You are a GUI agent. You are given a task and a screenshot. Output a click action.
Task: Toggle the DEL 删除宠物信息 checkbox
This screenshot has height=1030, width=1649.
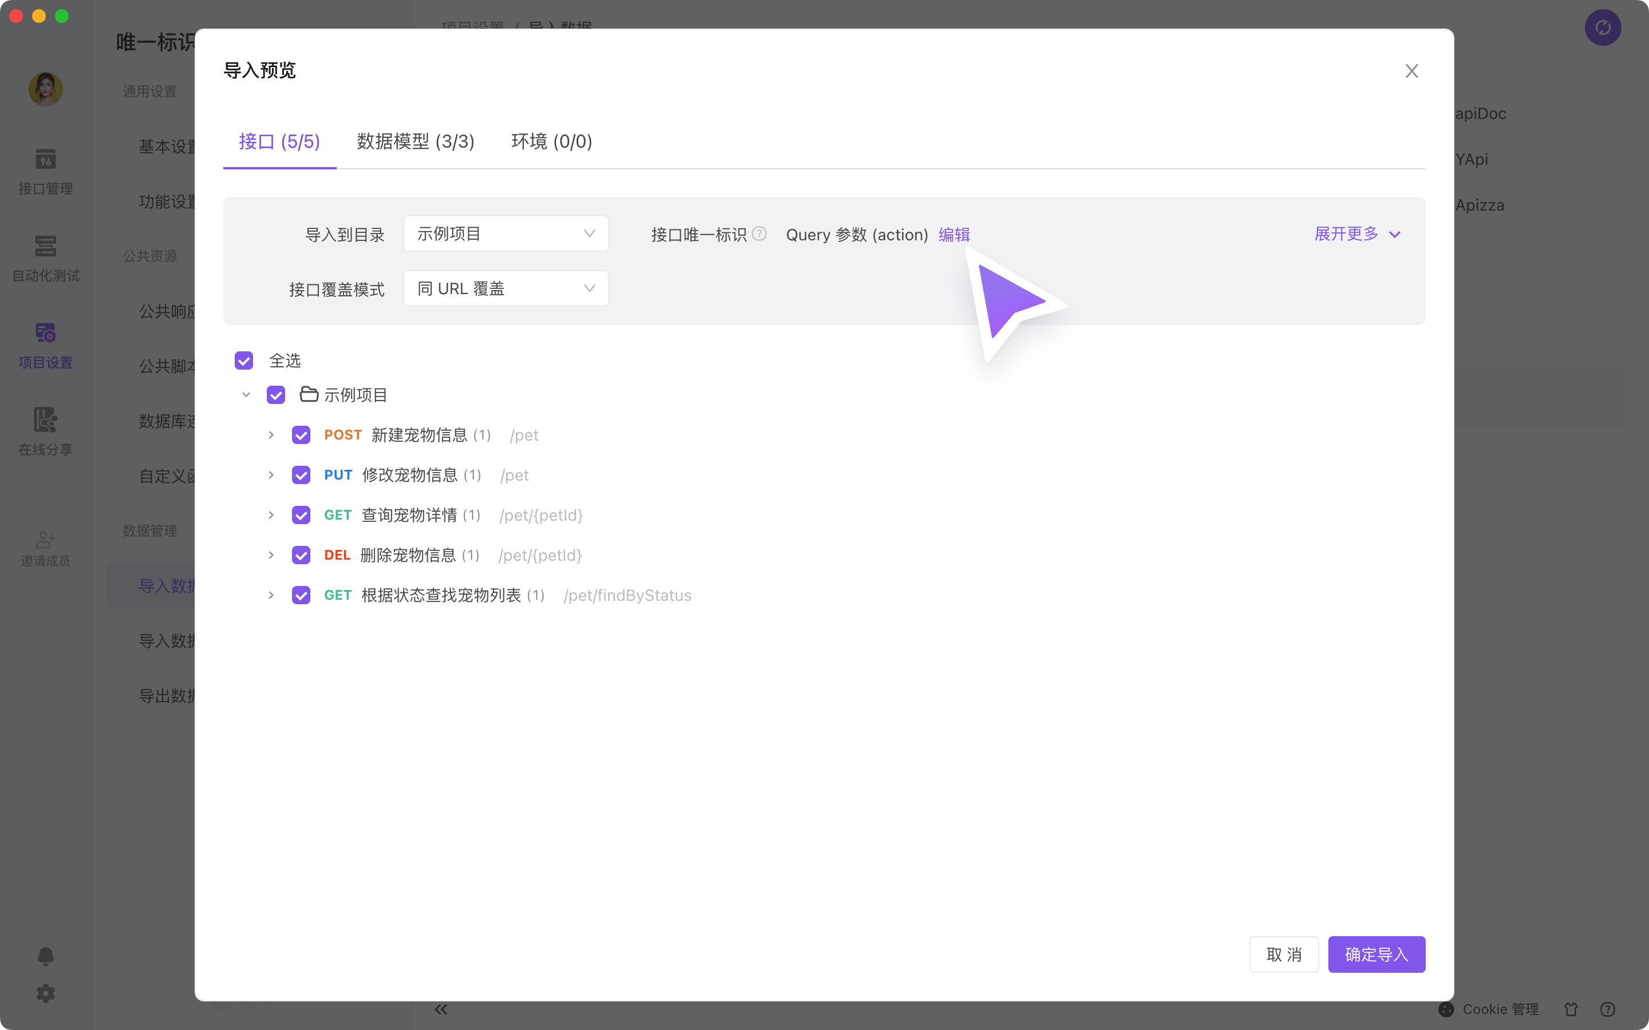point(301,555)
